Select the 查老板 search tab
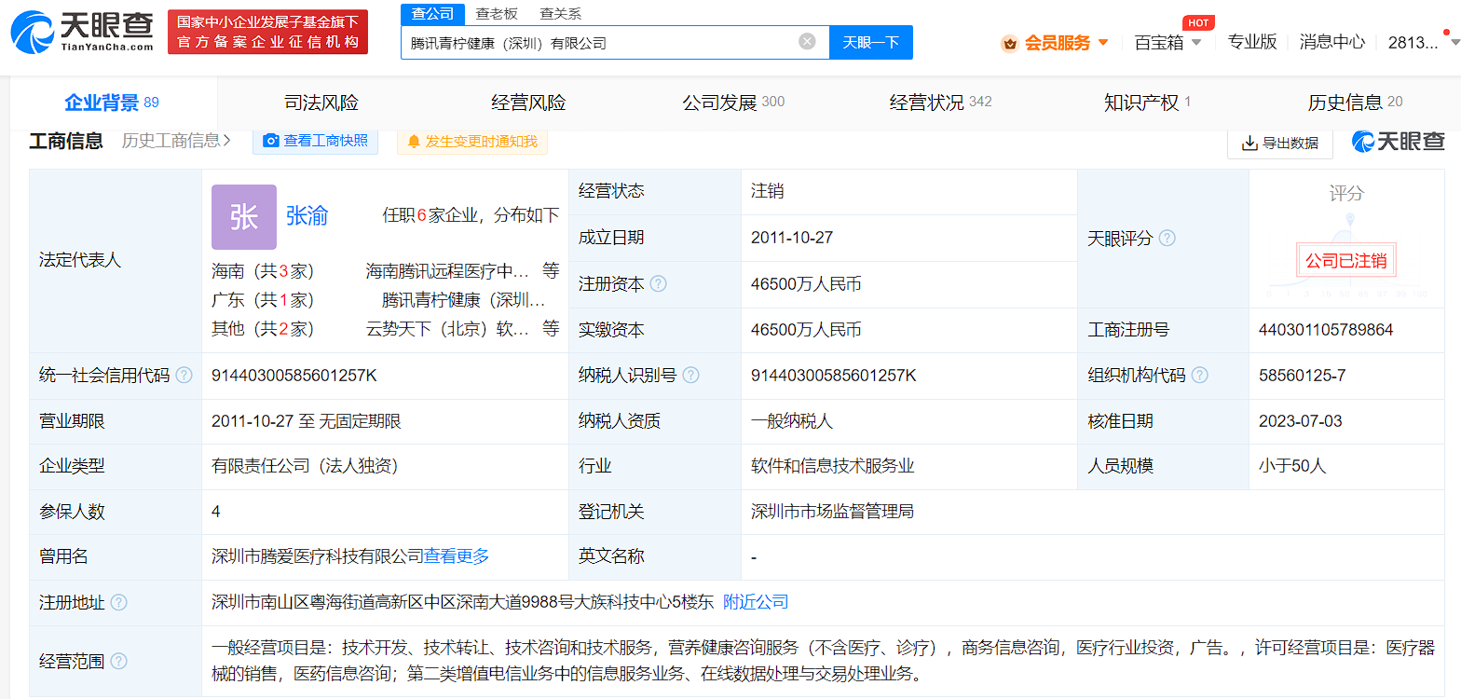Image resolution: width=1461 pixels, height=699 pixels. tap(496, 13)
